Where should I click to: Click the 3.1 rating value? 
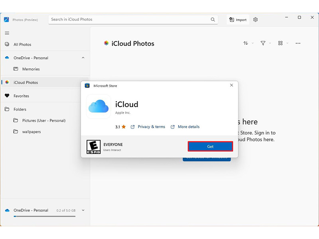118,127
